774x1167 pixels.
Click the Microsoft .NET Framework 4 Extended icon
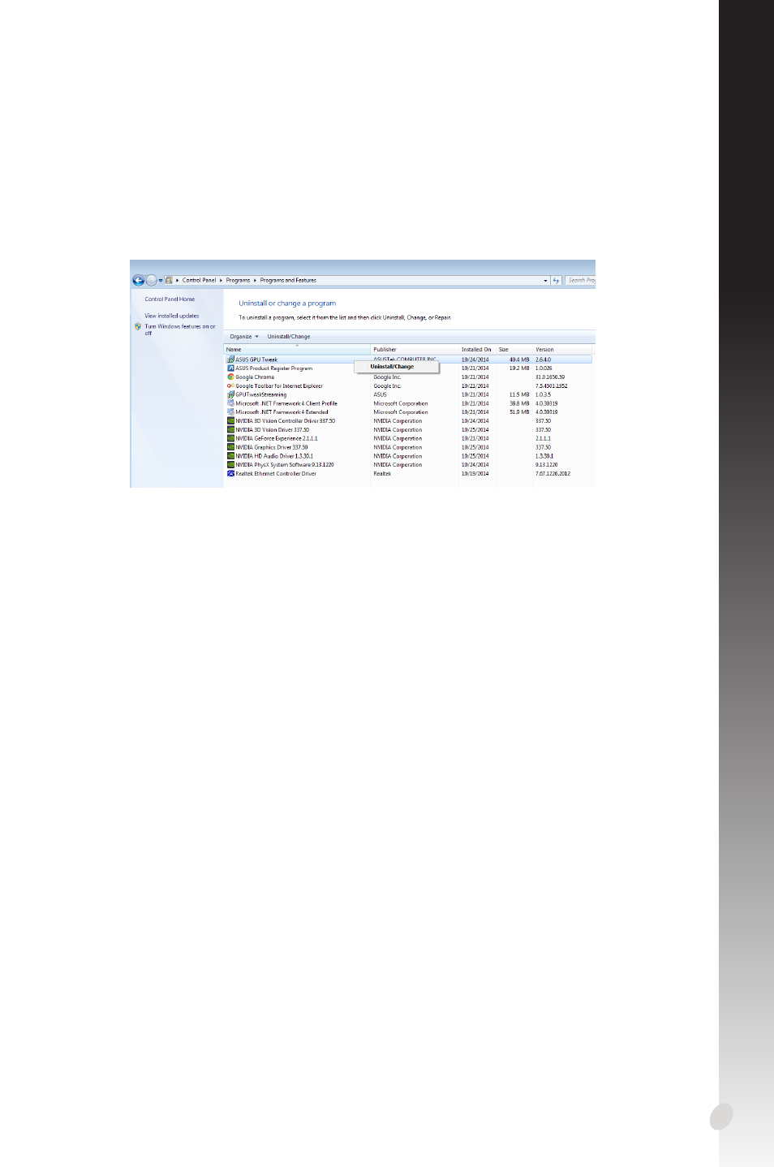[230, 411]
